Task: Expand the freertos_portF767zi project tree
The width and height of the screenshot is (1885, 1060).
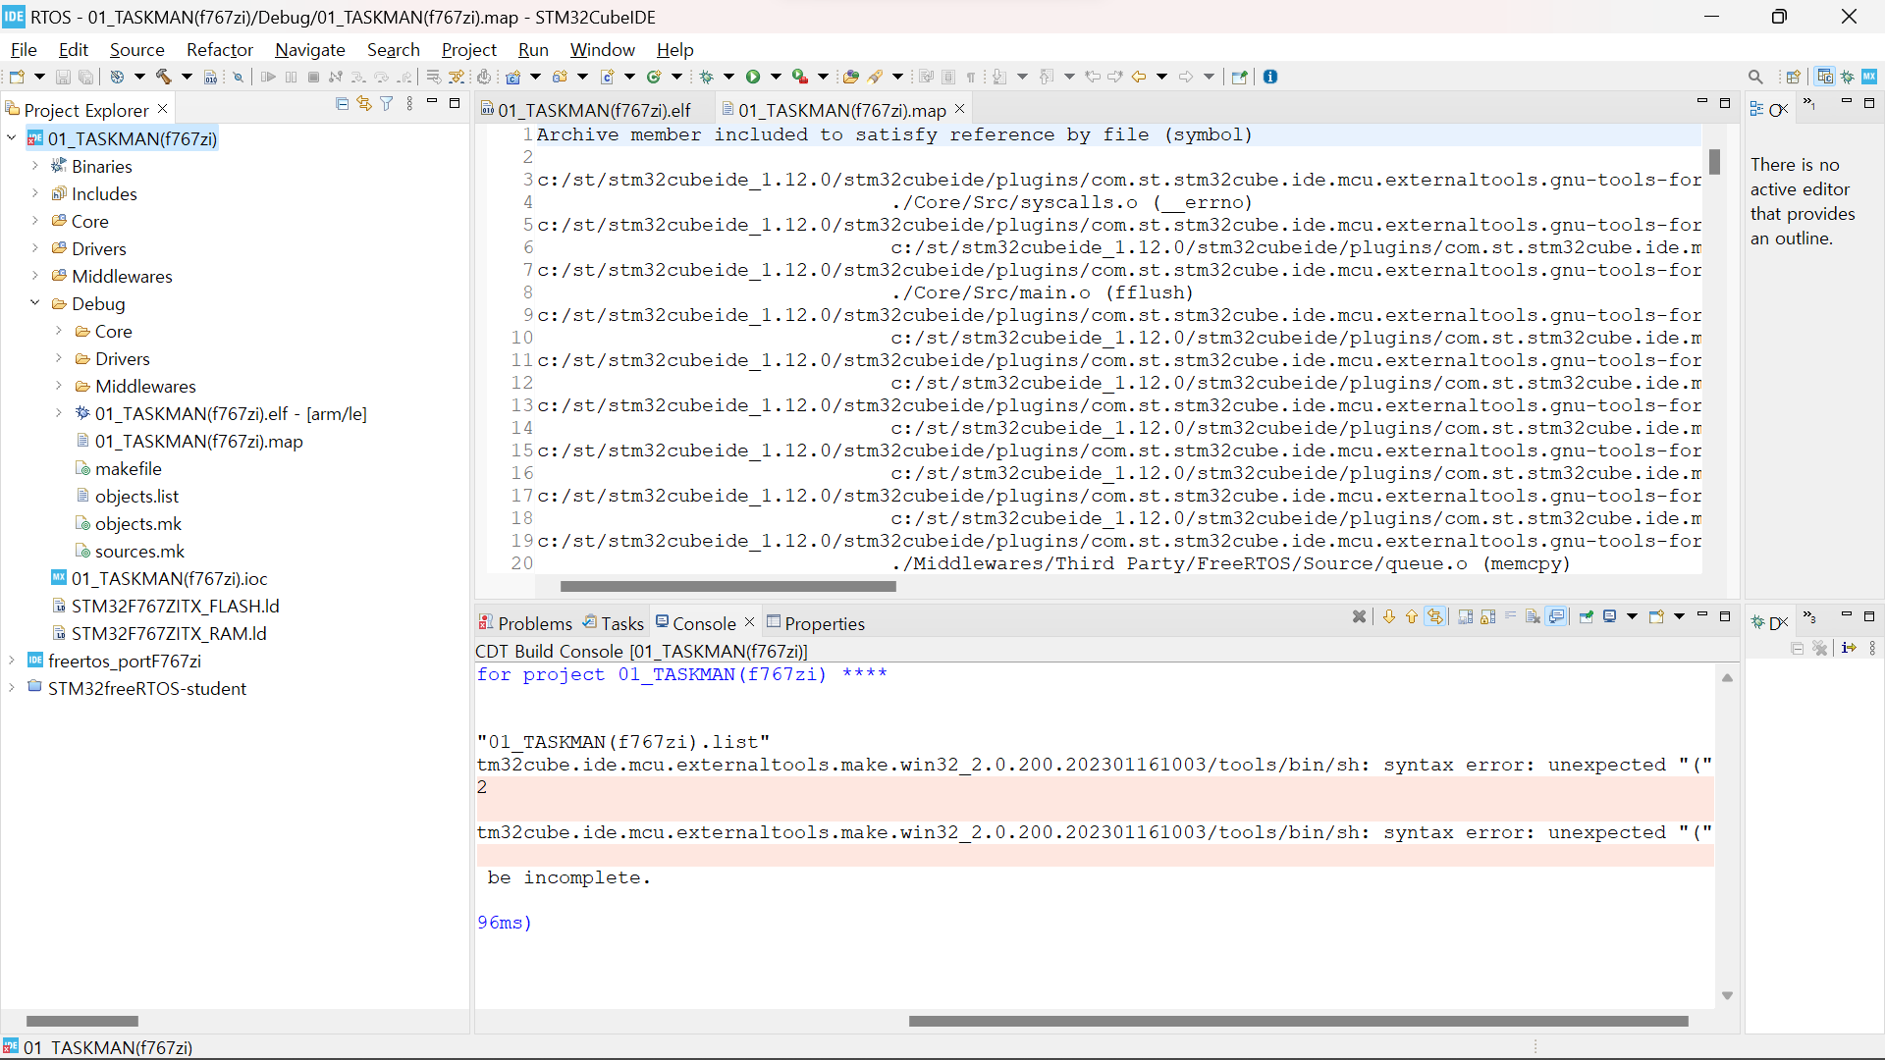Action: tap(11, 661)
